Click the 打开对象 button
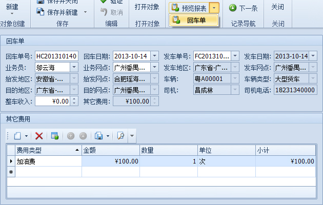 (147, 7)
